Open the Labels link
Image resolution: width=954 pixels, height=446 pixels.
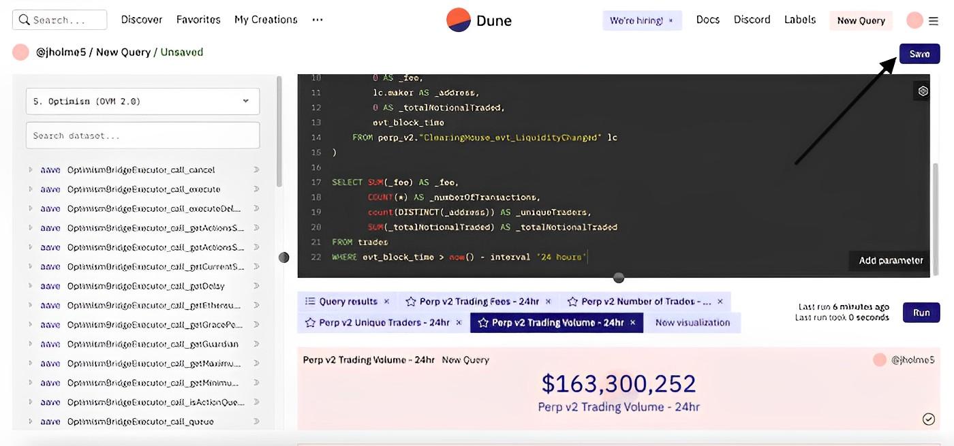coord(800,20)
